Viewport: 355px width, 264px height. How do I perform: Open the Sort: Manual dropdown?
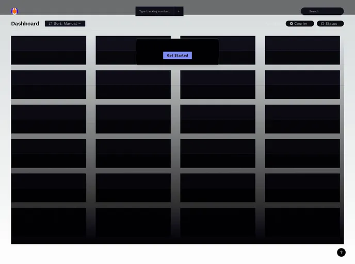(x=65, y=24)
